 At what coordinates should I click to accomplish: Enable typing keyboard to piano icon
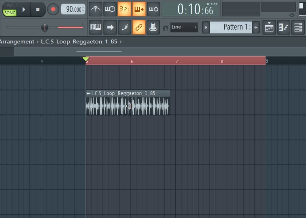[x=95, y=27]
